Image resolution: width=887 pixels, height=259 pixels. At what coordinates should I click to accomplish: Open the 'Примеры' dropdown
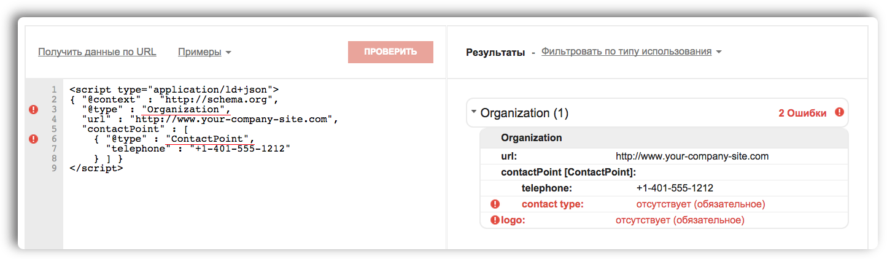click(204, 52)
